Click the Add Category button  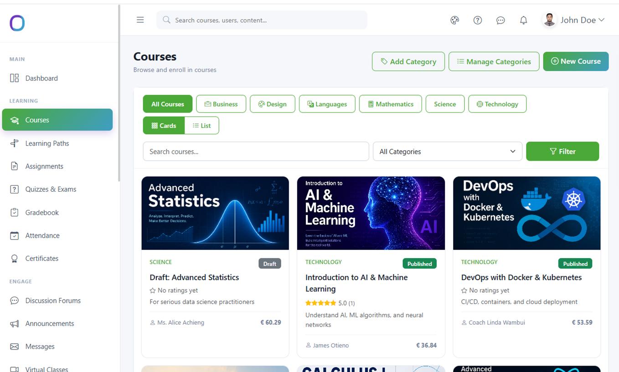click(408, 61)
